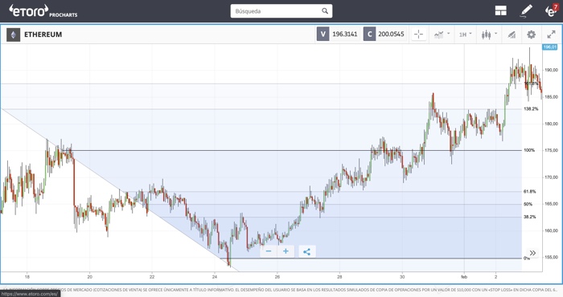Click the C buy price button 200.0545

click(x=384, y=34)
